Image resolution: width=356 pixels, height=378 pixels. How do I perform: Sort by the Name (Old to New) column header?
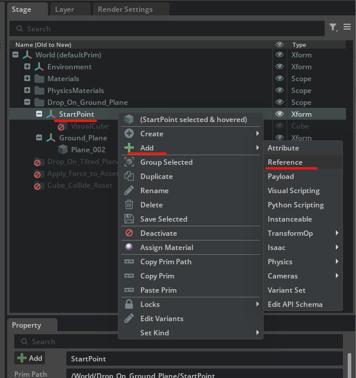[43, 45]
